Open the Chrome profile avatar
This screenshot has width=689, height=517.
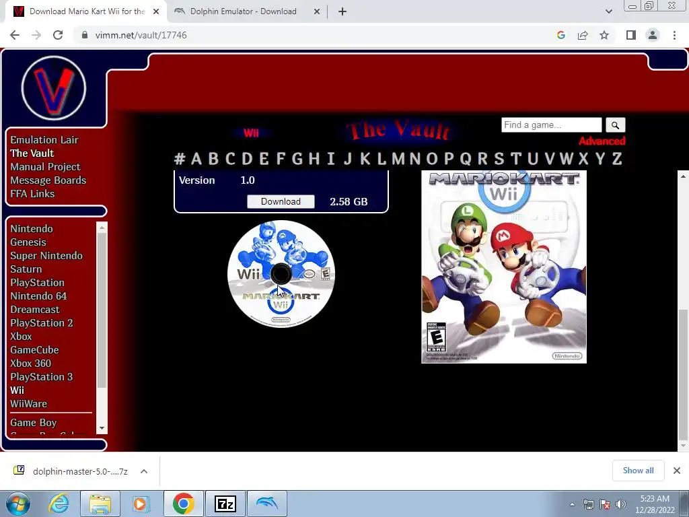click(x=653, y=35)
